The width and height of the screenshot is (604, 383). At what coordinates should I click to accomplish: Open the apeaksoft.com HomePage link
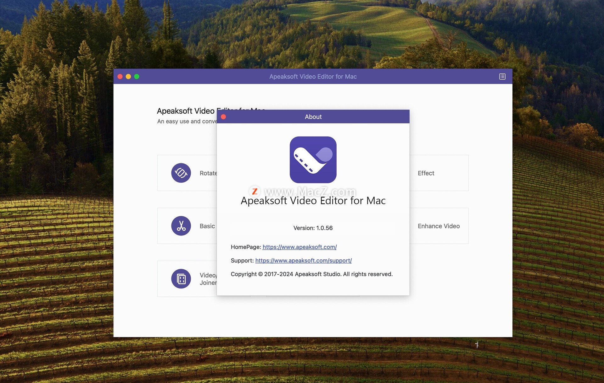(299, 247)
